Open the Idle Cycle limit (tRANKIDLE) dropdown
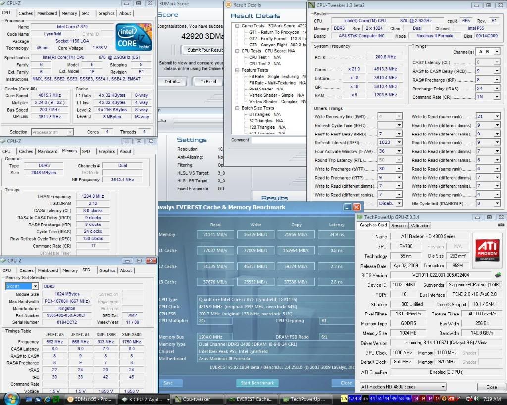The height and width of the screenshot is (405, 507). pyautogui.click(x=497, y=203)
